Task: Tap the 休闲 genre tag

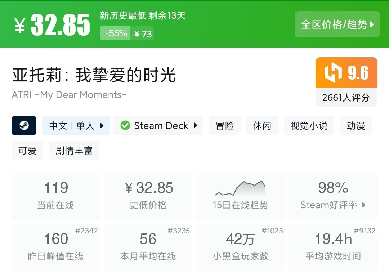Action: pos(262,125)
